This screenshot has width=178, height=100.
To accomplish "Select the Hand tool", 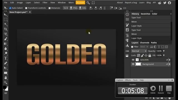I will point(6,78).
